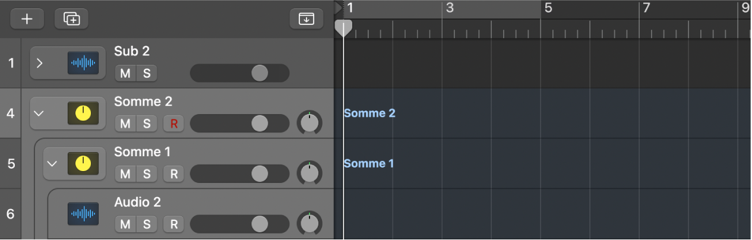Screen dimensions: 752x240
Task: Adjust the Somme 2 pan knob
Action: [309, 123]
